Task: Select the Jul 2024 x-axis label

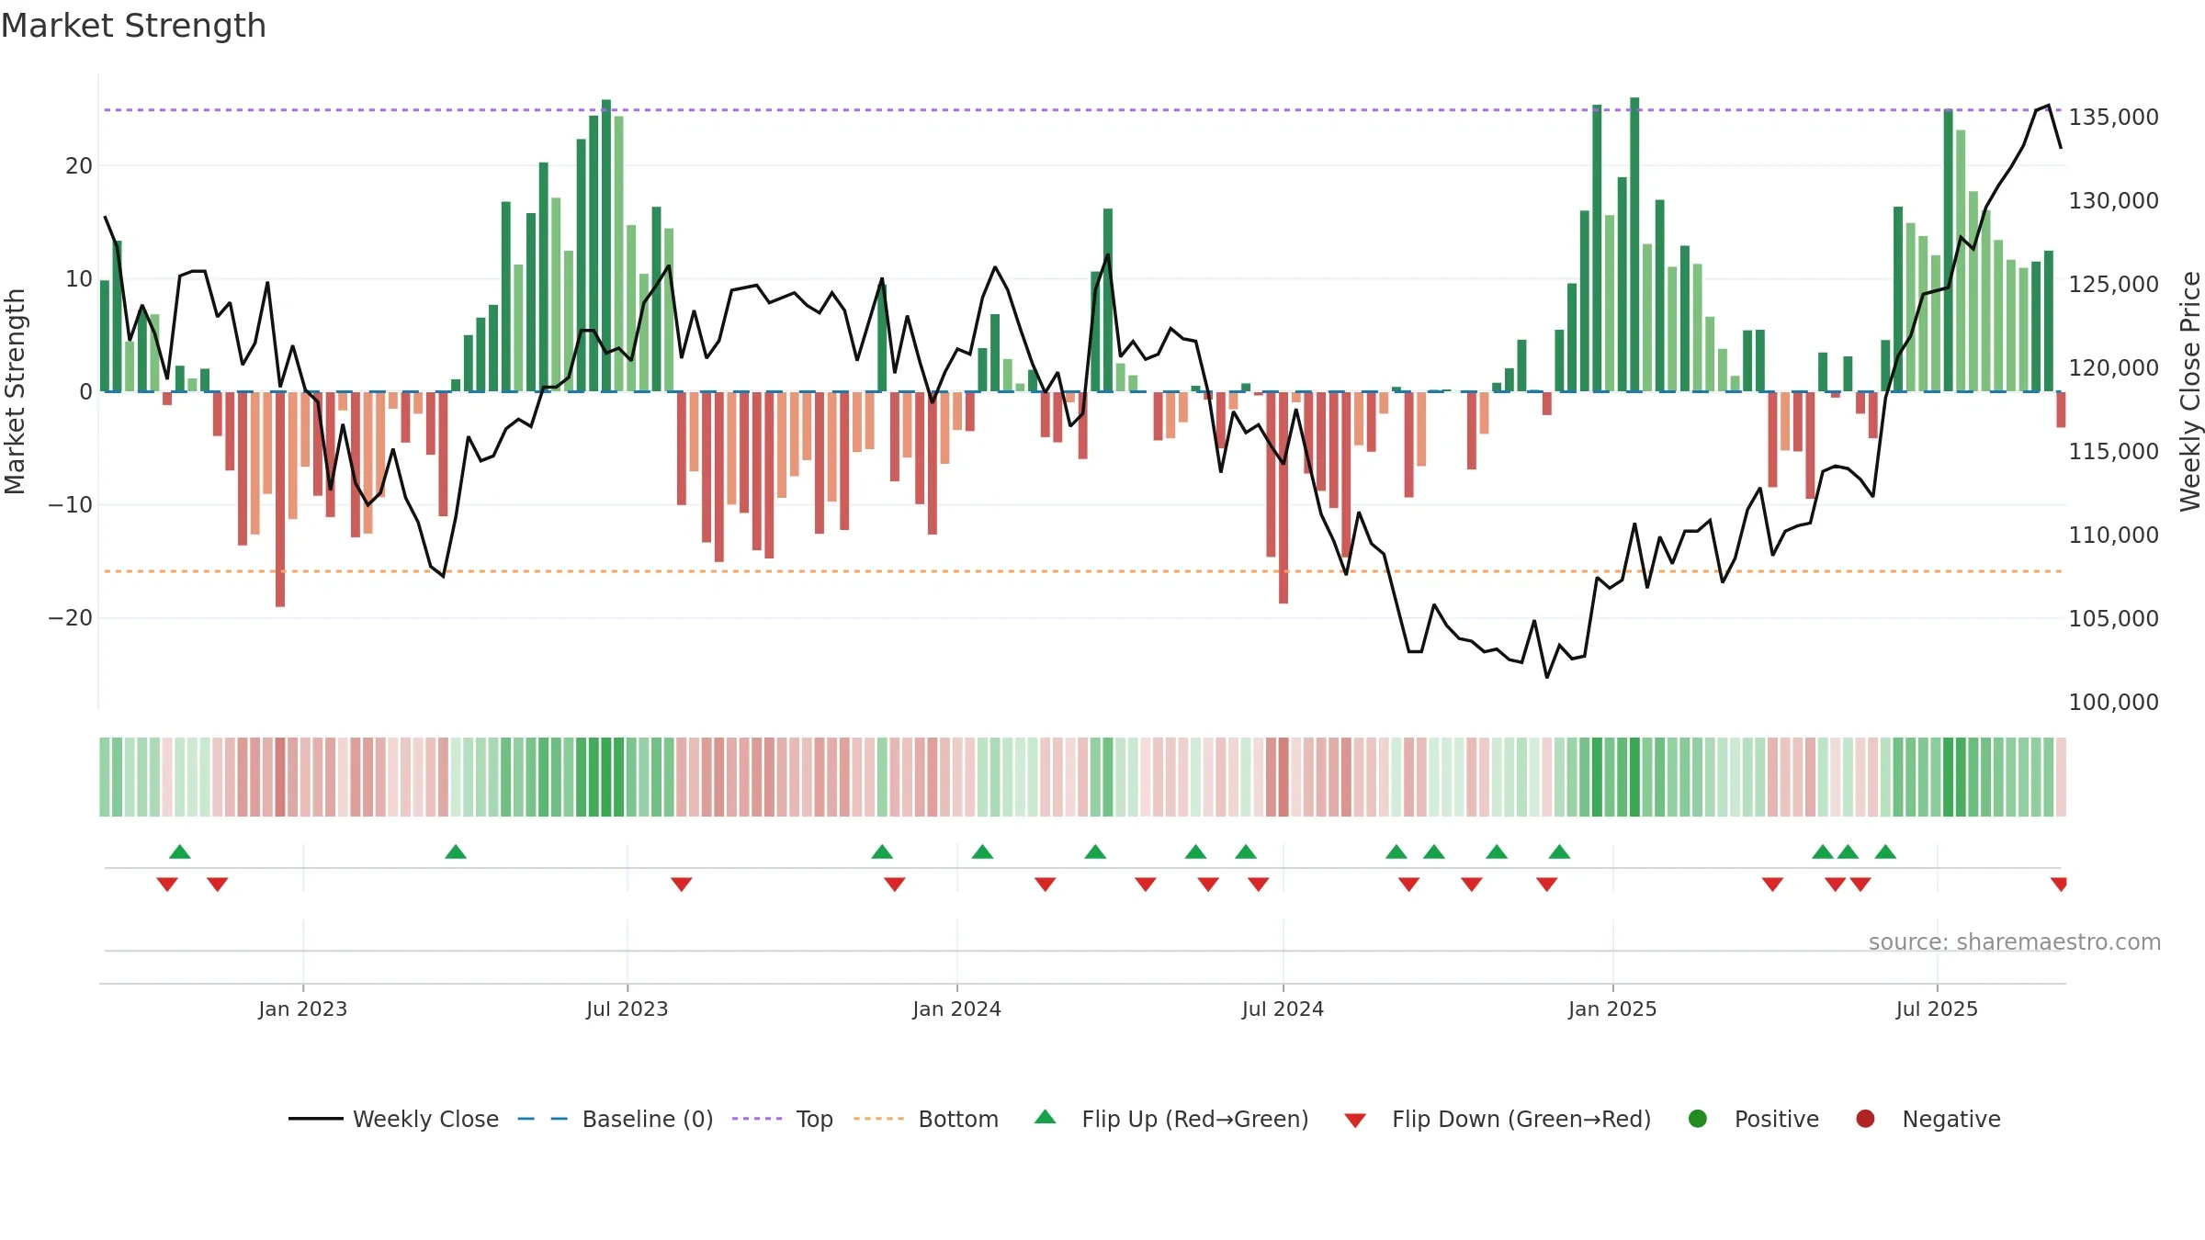Action: pos(1283,1009)
